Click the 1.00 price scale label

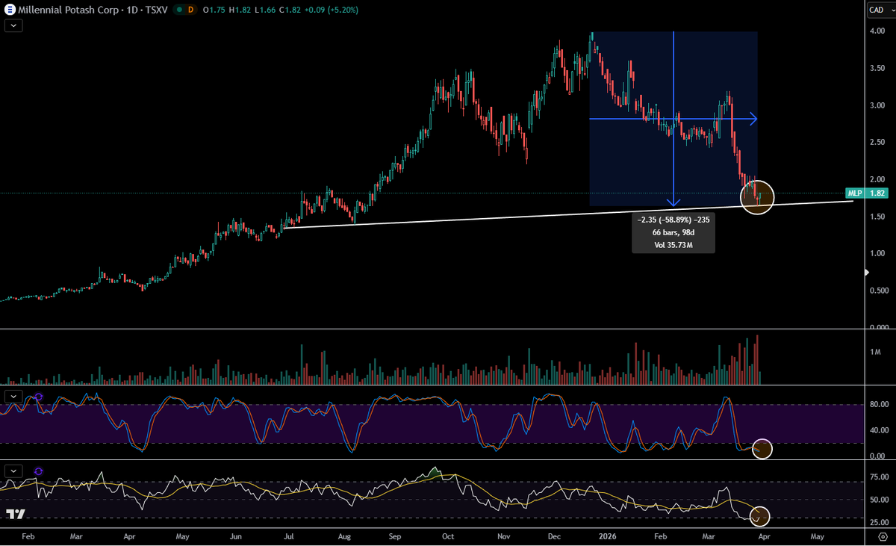(x=877, y=253)
